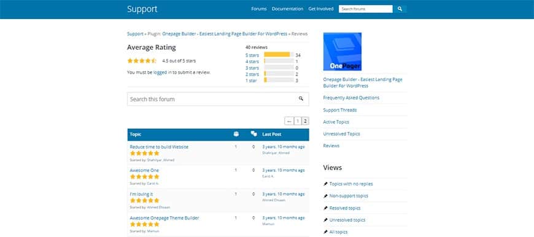534x237 pixels.
Task: Click the pin icon beside Topics with no replies
Action: click(x=325, y=184)
